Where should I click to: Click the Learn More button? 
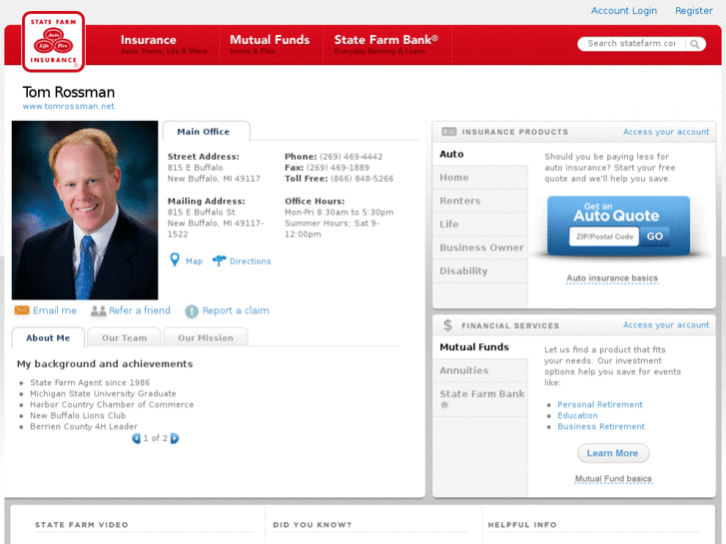[x=613, y=453]
